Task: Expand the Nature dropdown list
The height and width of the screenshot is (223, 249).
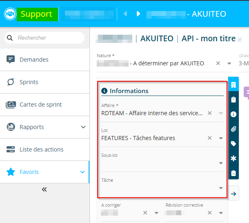Action: click(229, 63)
